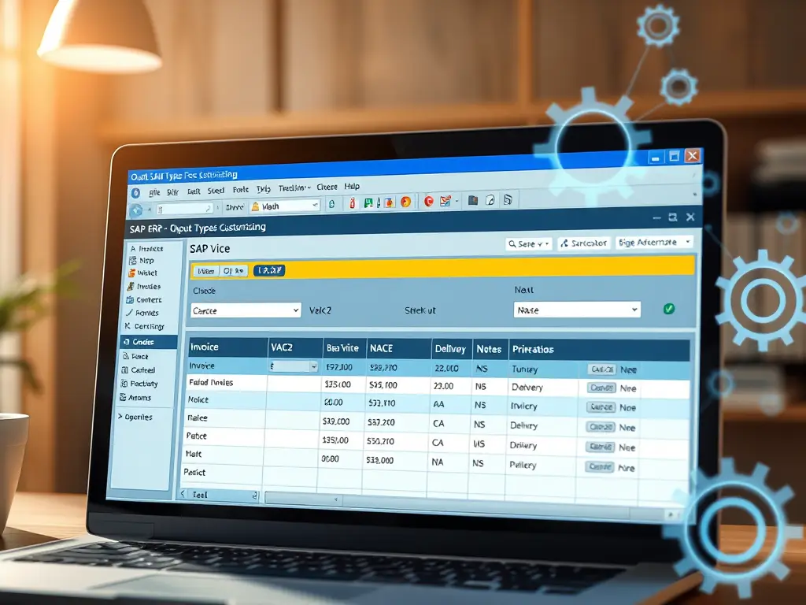Open the File menu in menu bar

(x=154, y=191)
